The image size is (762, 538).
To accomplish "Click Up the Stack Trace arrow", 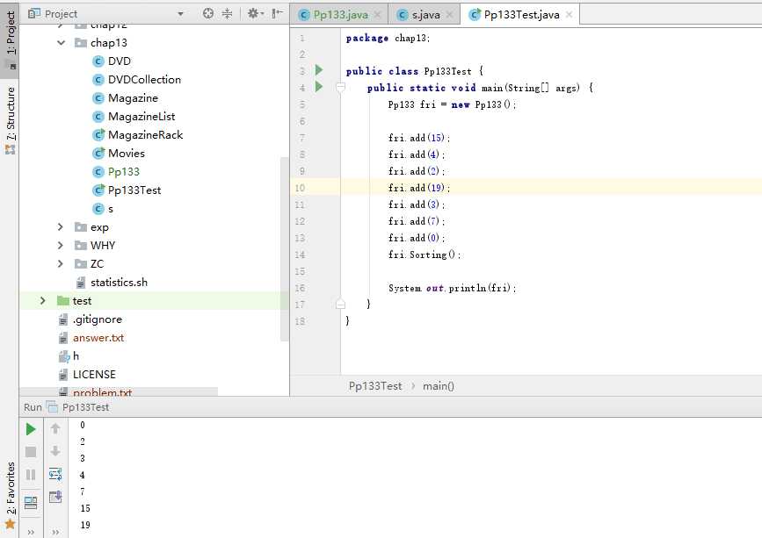I will tap(55, 429).
